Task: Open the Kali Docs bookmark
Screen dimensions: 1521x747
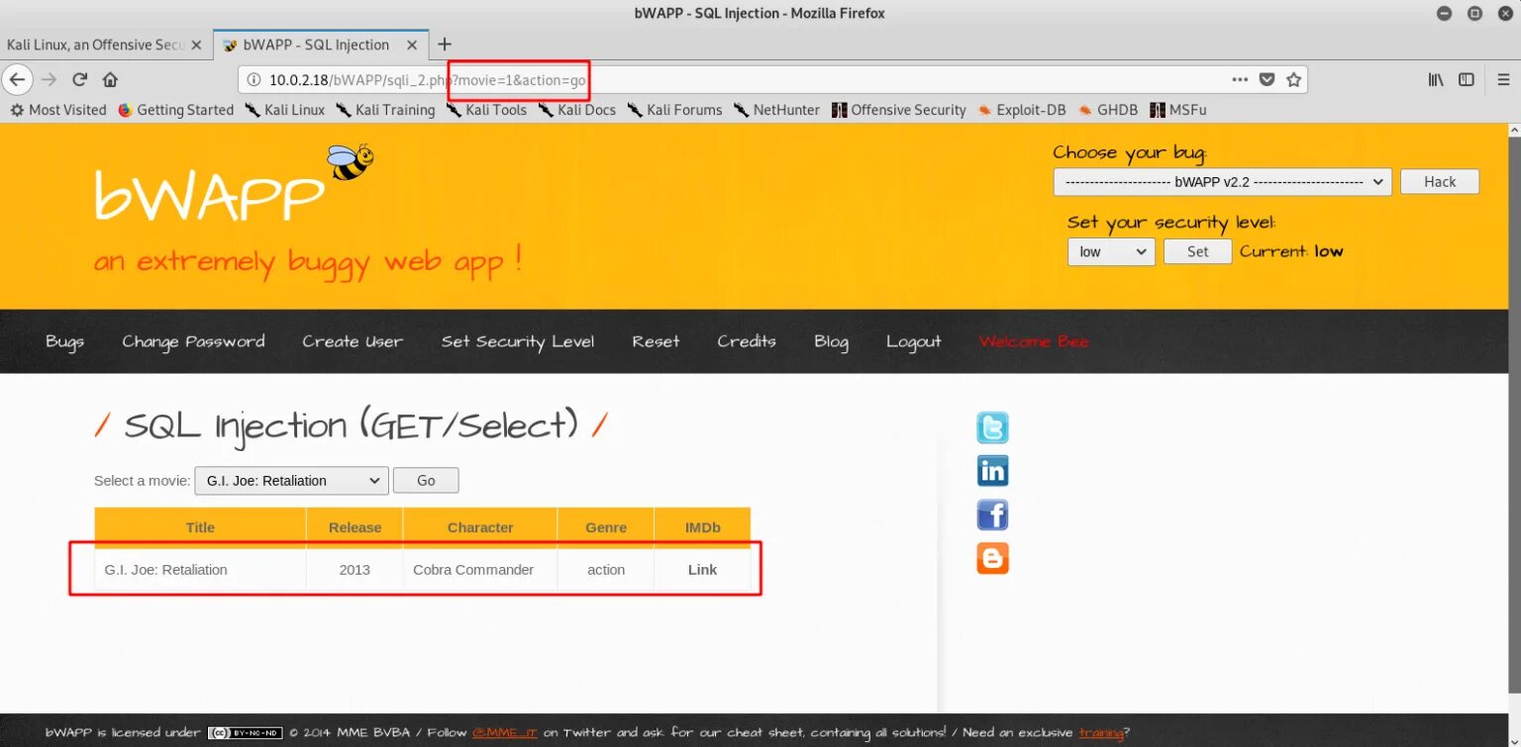Action: [x=577, y=110]
